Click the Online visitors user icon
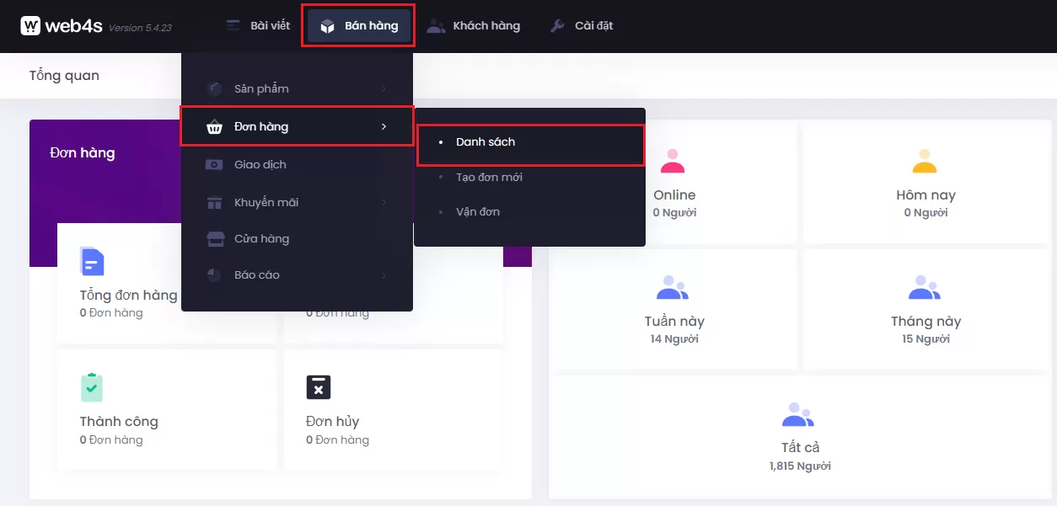This screenshot has height=506, width=1057. tap(673, 160)
